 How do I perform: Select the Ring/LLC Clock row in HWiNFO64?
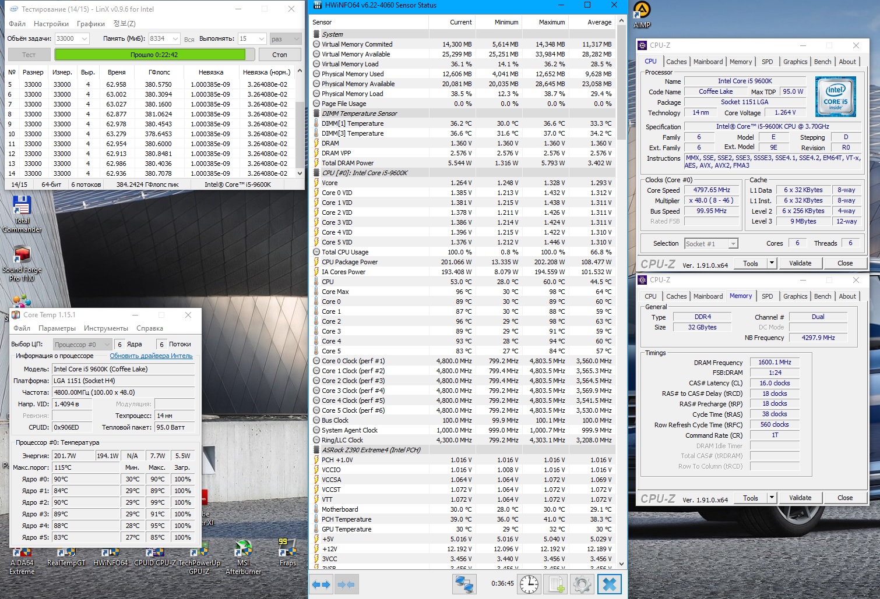(463, 440)
